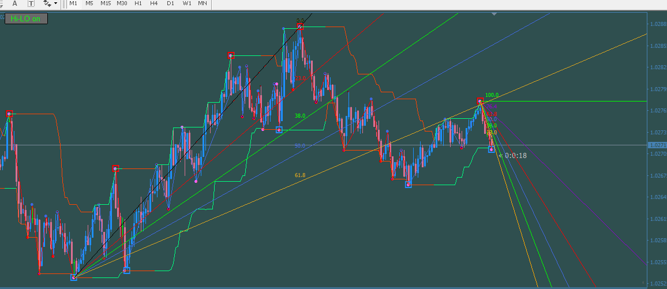Click the green 38.0 Fibonacci label near chart center
This screenshot has height=289, width=667.
pos(300,115)
